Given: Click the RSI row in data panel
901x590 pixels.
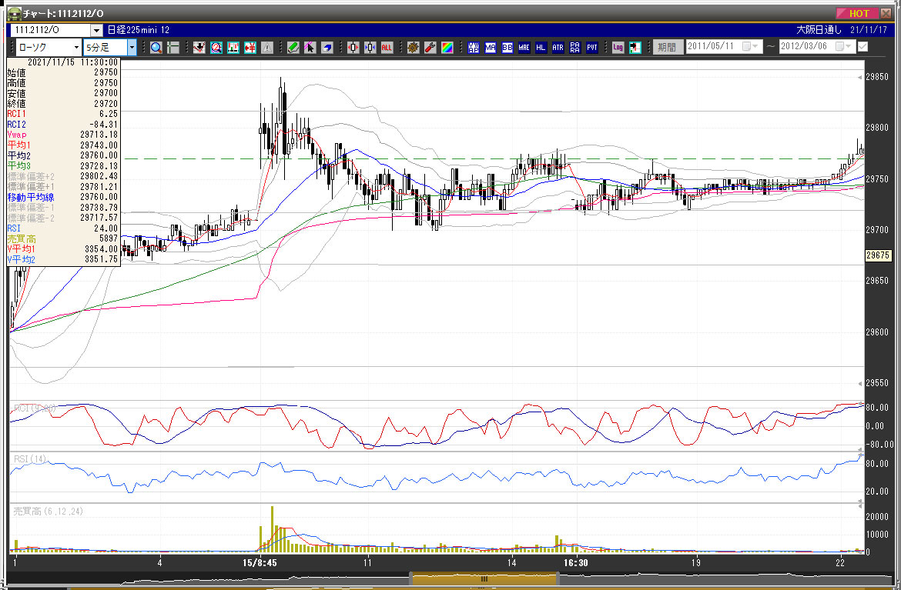Looking at the screenshot, I should point(62,228).
